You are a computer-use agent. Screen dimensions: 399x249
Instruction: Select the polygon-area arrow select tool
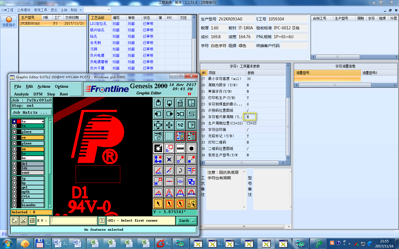coord(180,204)
